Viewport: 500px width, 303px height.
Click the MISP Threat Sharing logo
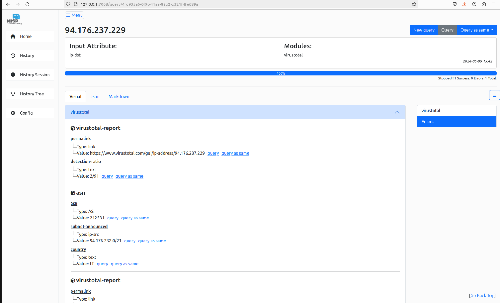tap(14, 19)
